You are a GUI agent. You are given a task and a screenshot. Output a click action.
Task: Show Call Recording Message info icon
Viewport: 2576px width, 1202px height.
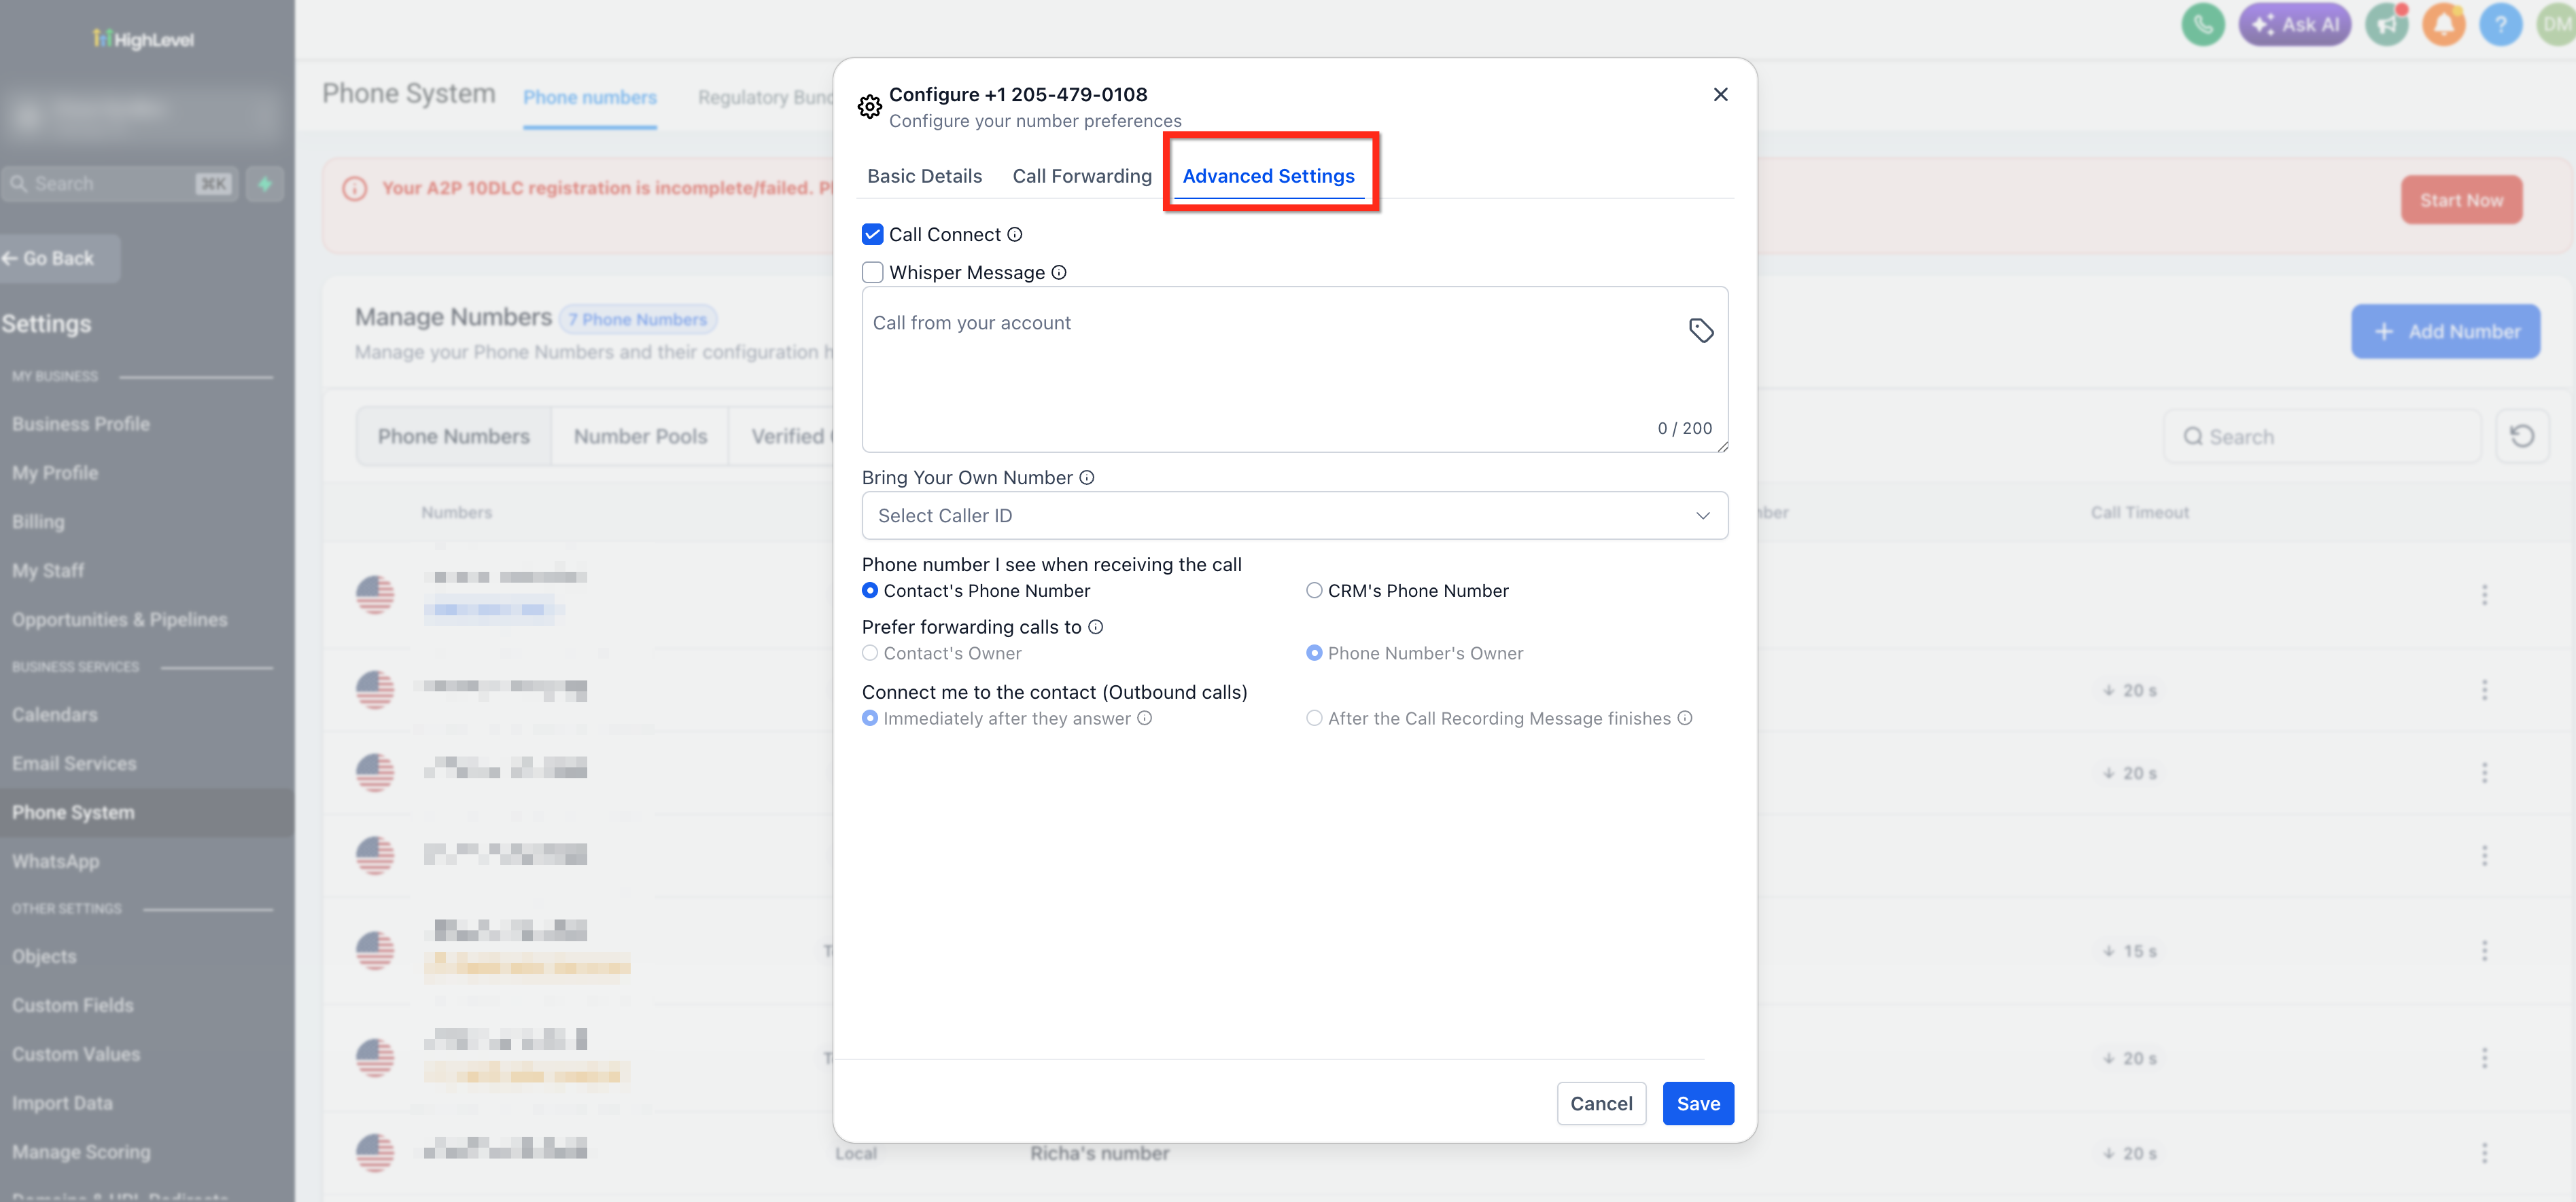tap(1685, 718)
